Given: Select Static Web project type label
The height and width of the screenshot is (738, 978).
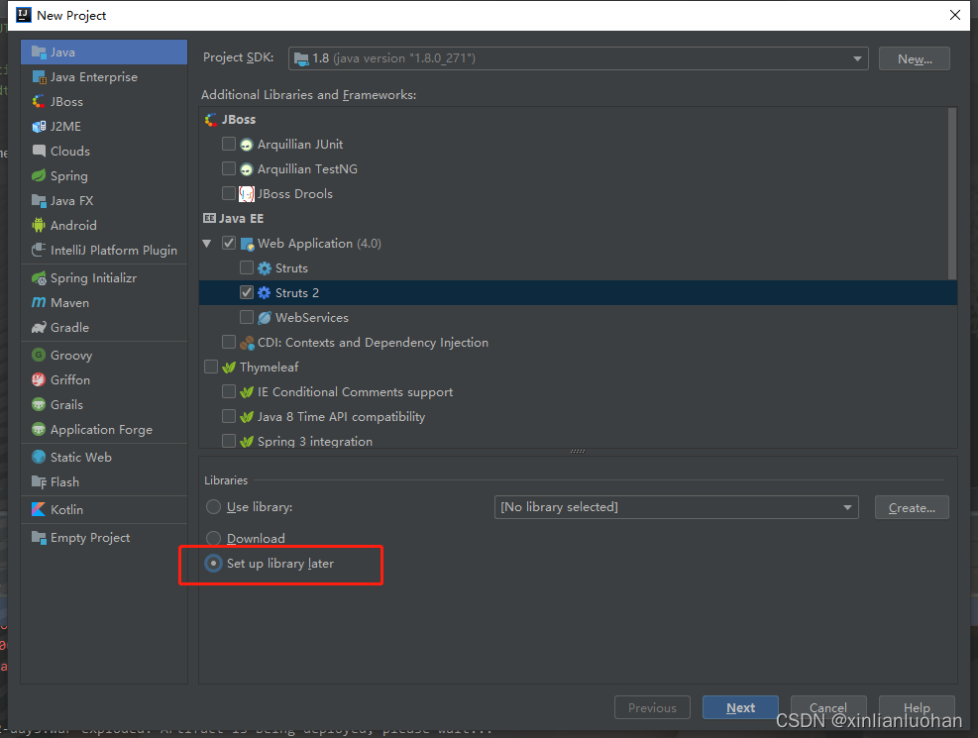Looking at the screenshot, I should point(81,458).
